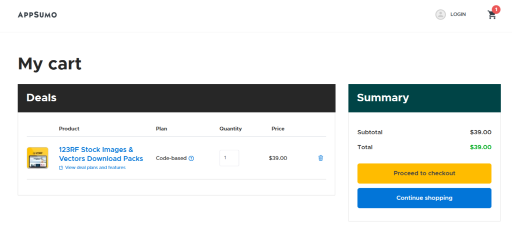Click the user avatar icon beside LOGIN
Image resolution: width=512 pixels, height=229 pixels.
[x=440, y=14]
